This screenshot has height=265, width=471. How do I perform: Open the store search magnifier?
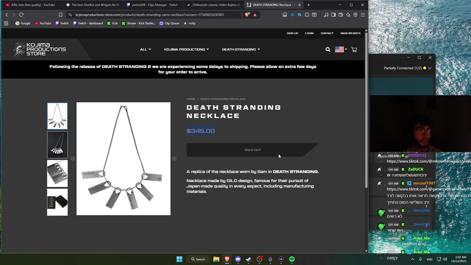tap(328, 49)
